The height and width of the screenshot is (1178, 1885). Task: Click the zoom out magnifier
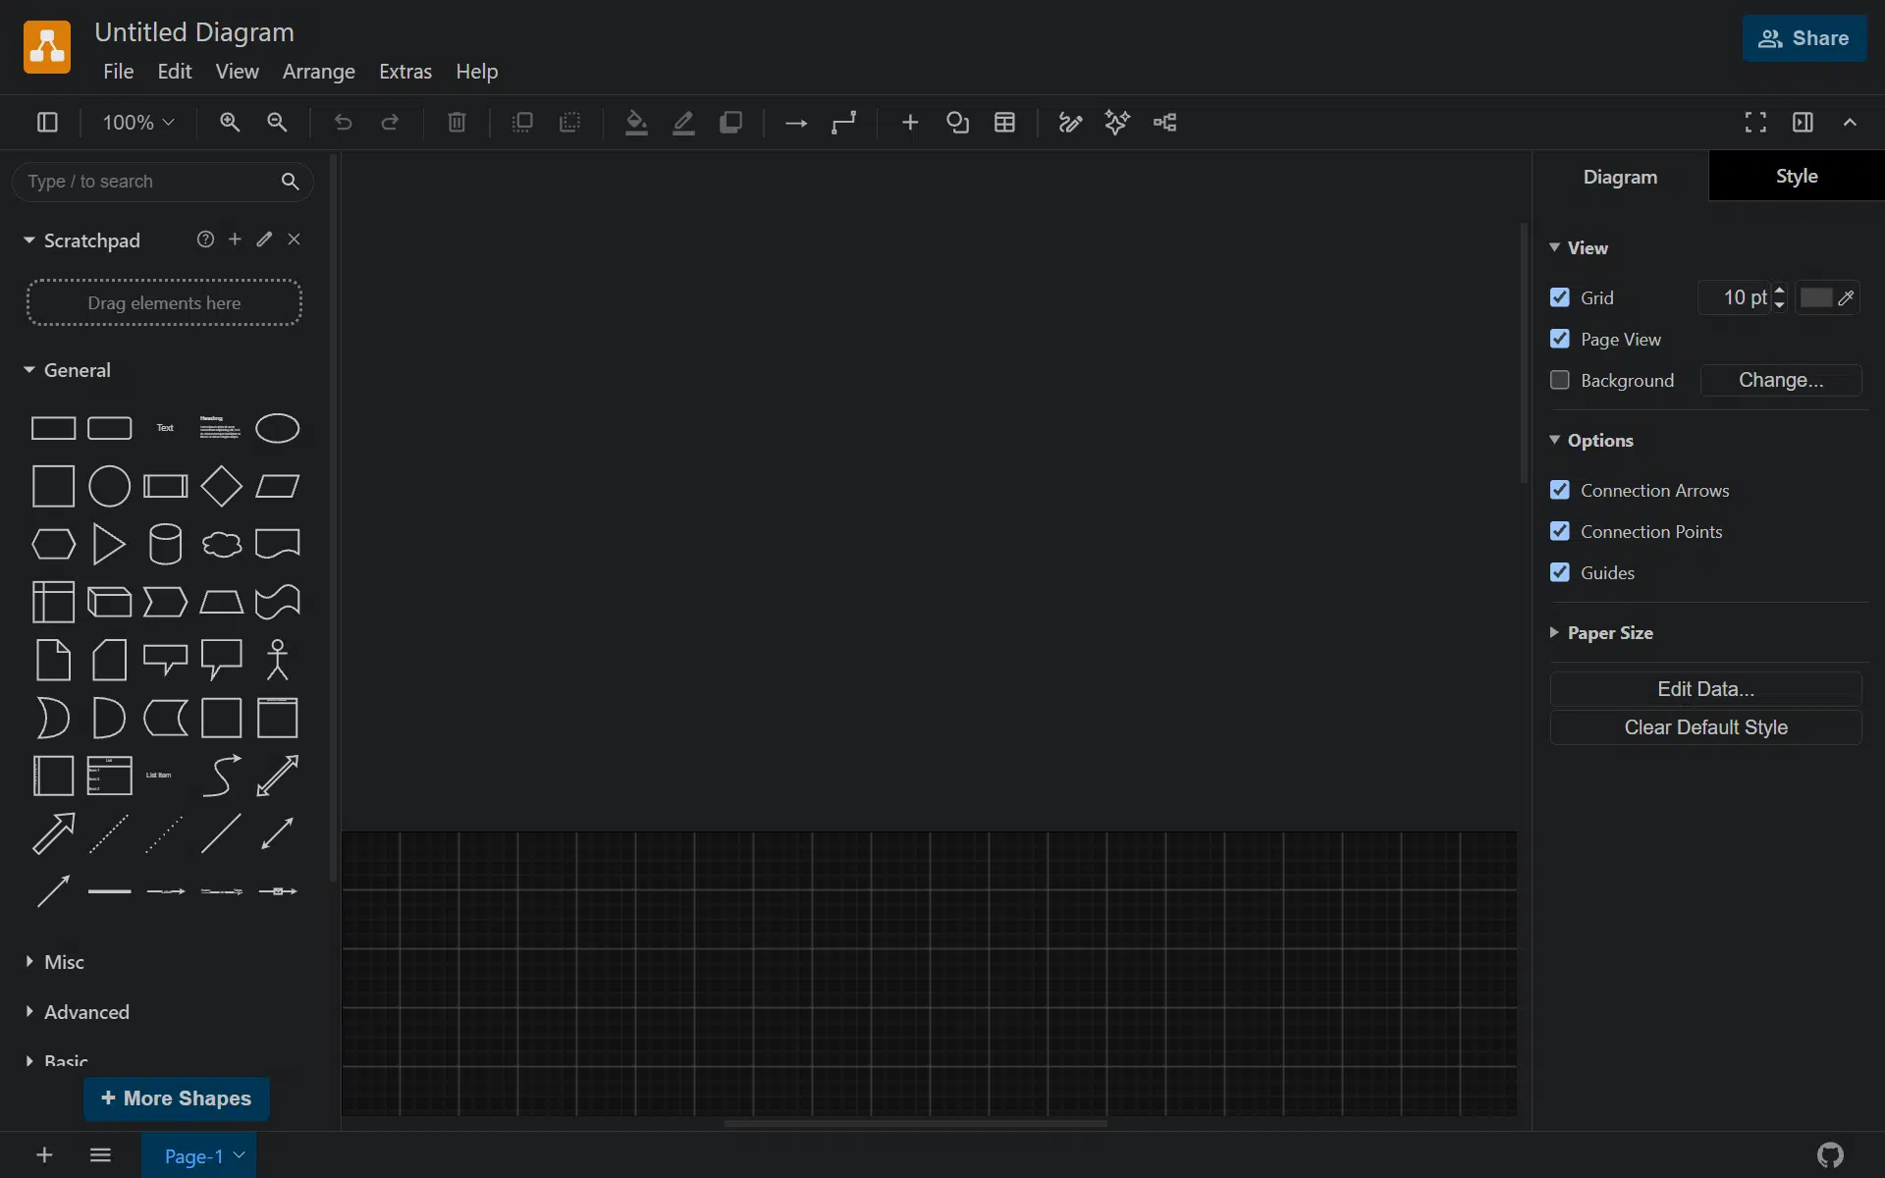[x=278, y=123]
